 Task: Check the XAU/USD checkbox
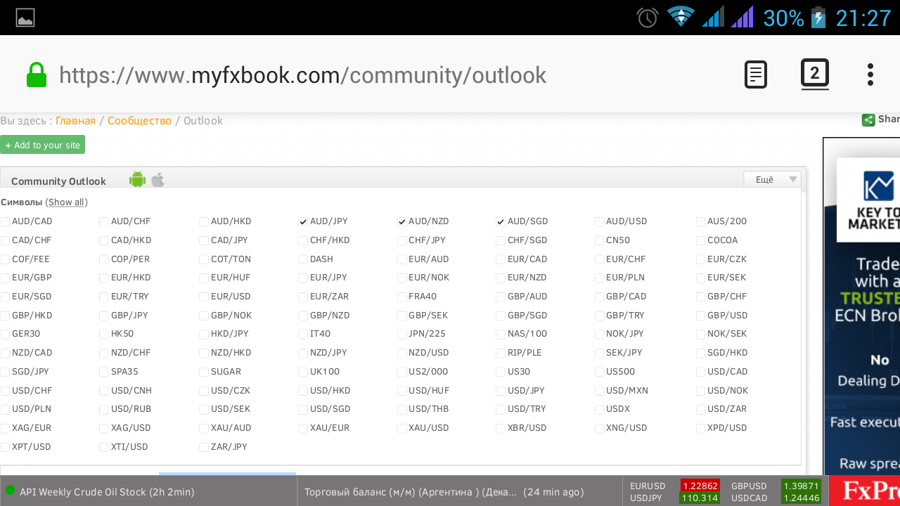(x=402, y=429)
